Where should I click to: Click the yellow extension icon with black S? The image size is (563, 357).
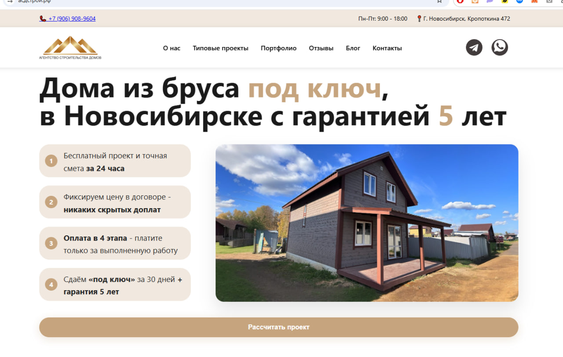pyautogui.click(x=505, y=2)
